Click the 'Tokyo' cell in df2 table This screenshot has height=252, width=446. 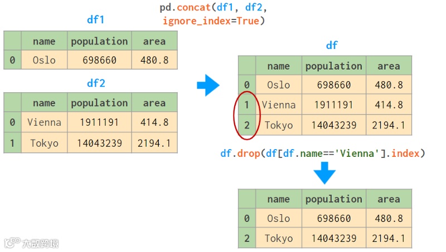point(44,143)
